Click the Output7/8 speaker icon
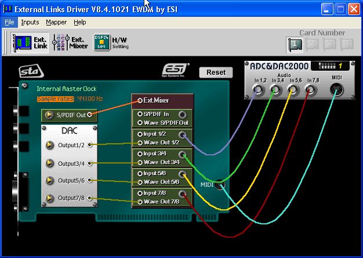 click(x=49, y=198)
